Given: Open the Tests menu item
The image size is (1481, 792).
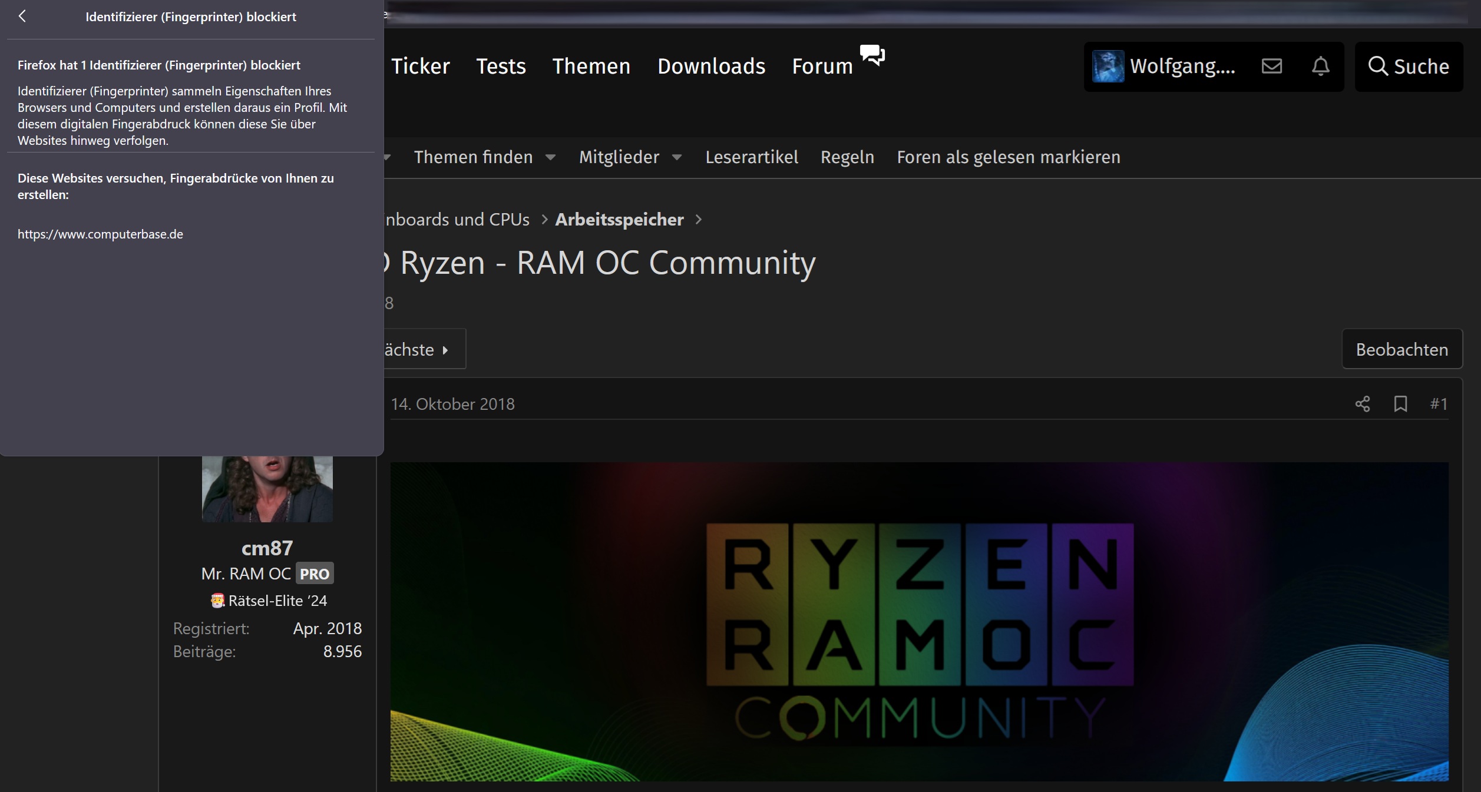Looking at the screenshot, I should click(x=501, y=67).
